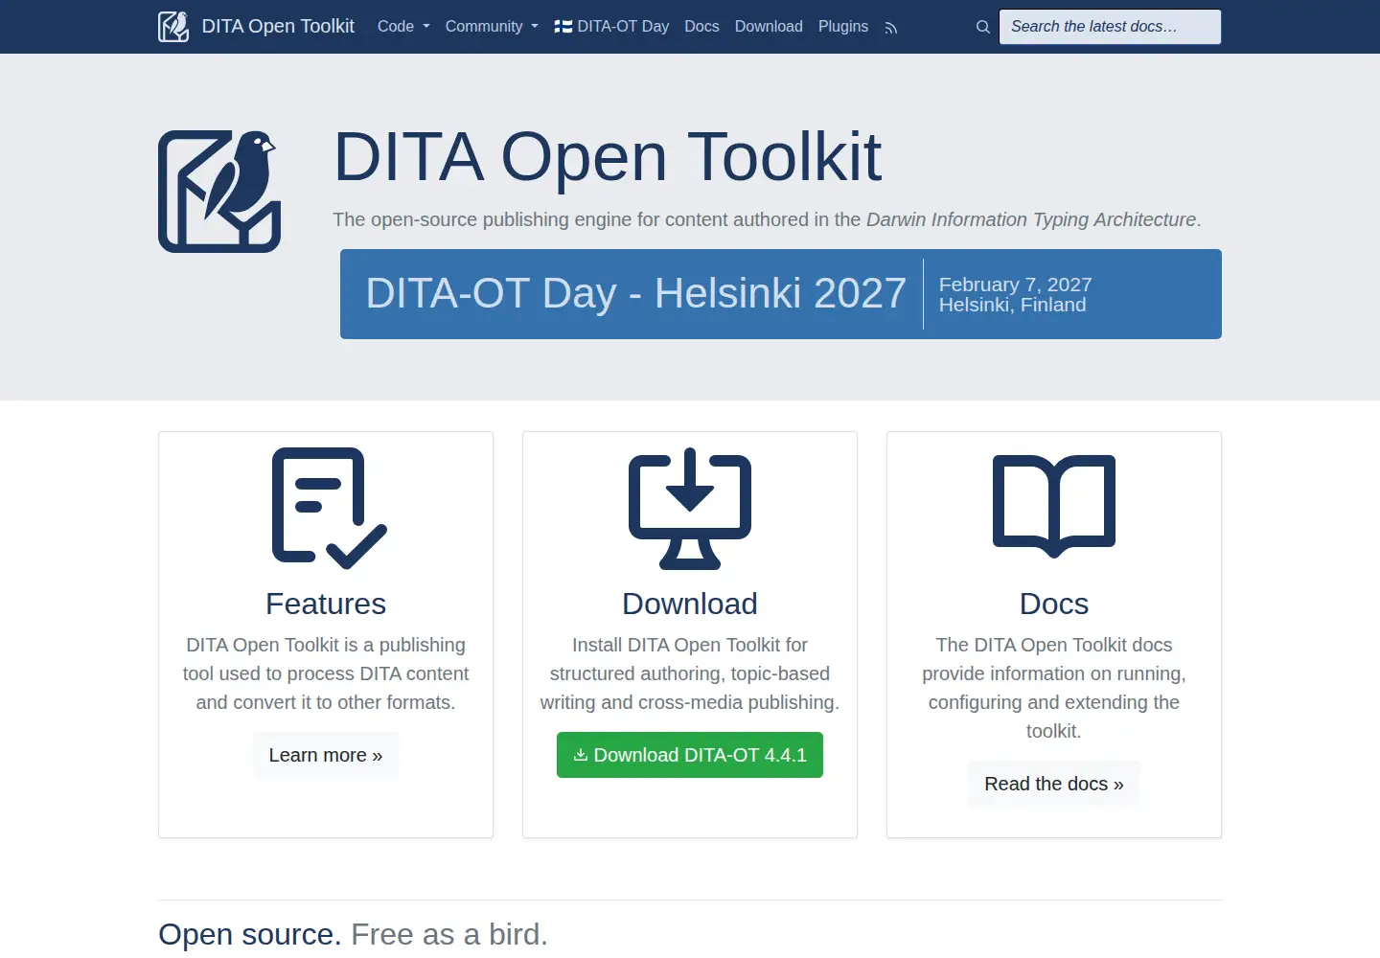Open Docs in the navigation bar

pyautogui.click(x=701, y=27)
